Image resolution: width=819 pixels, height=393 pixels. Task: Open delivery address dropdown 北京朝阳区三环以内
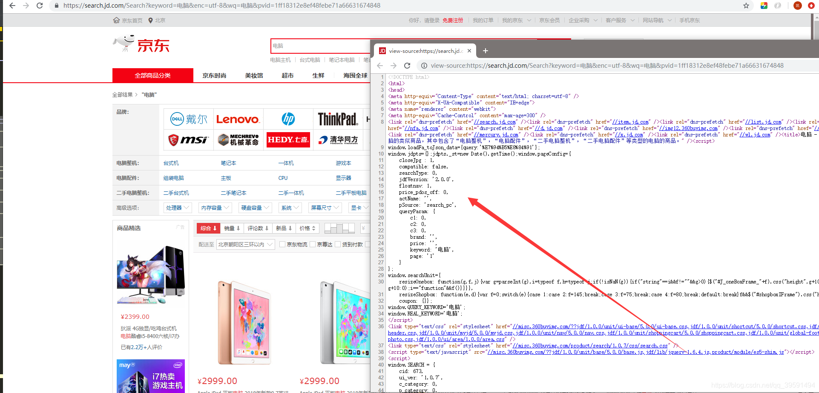coord(245,244)
